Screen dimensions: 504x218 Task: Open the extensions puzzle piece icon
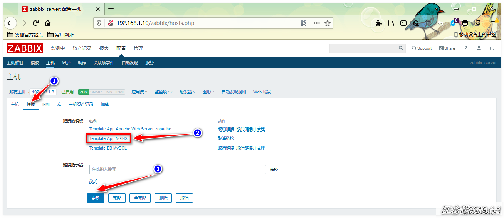(x=379, y=23)
